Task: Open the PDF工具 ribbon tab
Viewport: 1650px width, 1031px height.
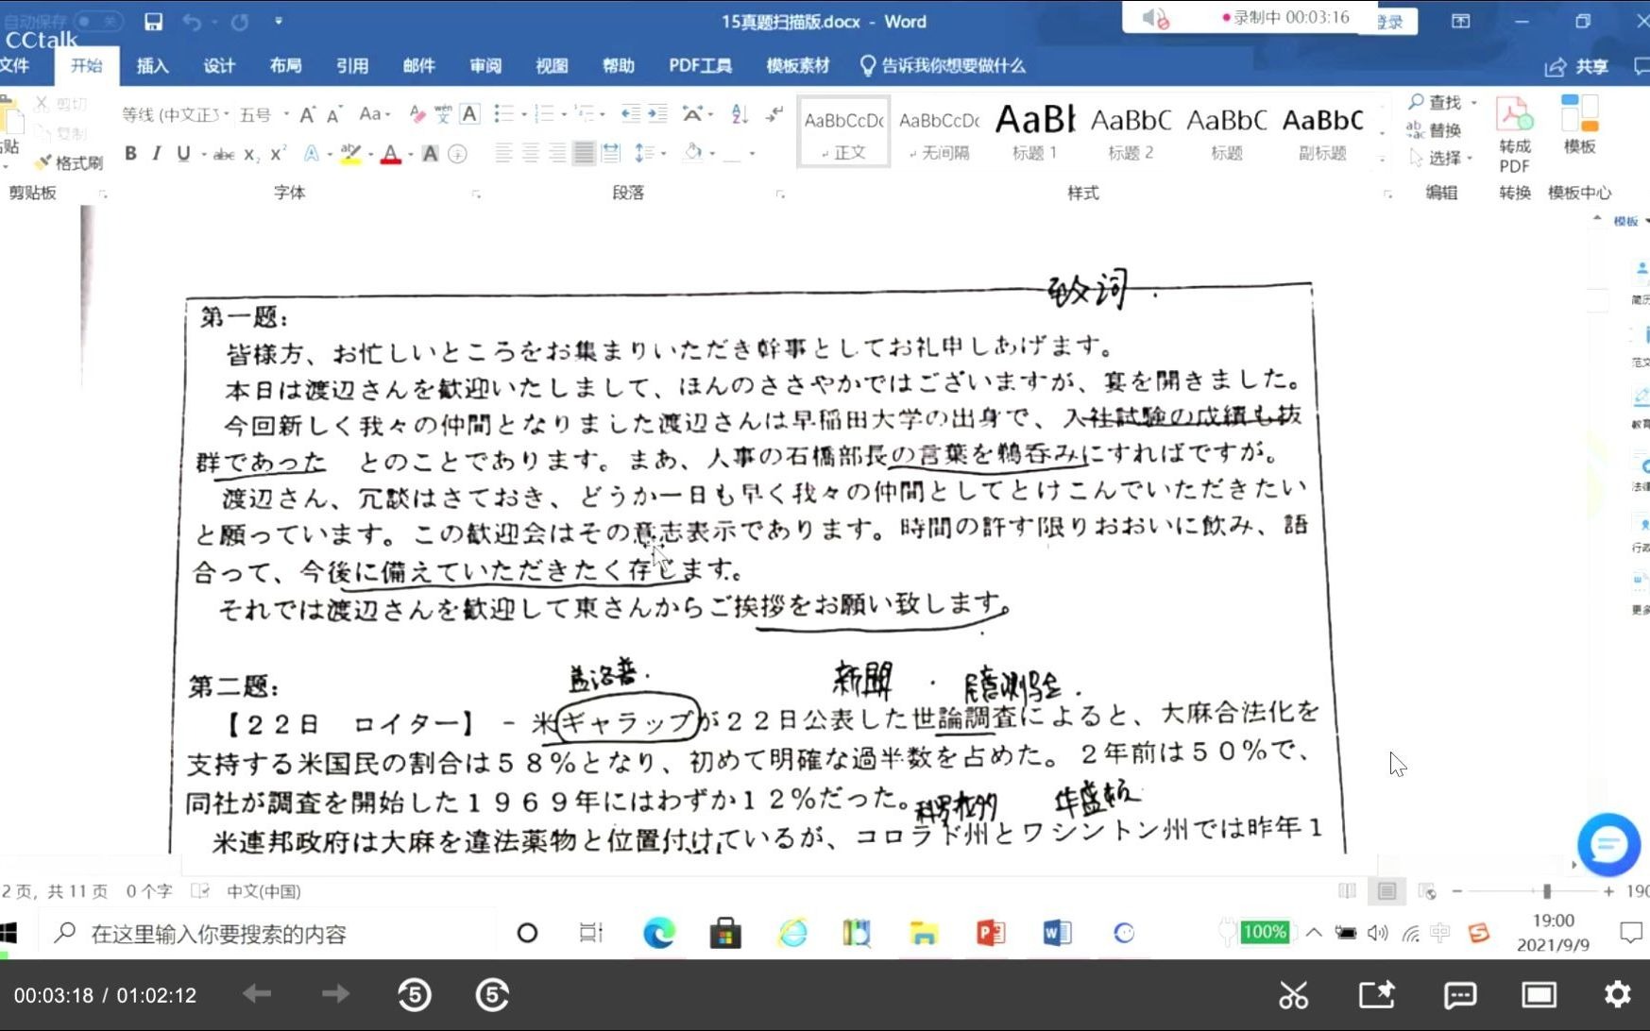Action: point(700,65)
